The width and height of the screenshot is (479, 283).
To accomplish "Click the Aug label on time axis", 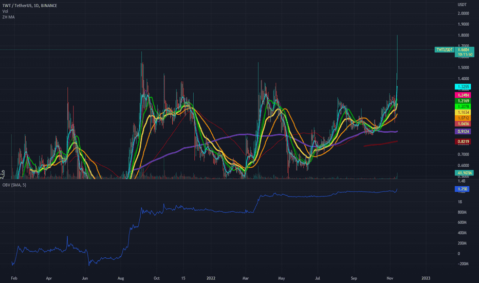I will tap(121, 278).
